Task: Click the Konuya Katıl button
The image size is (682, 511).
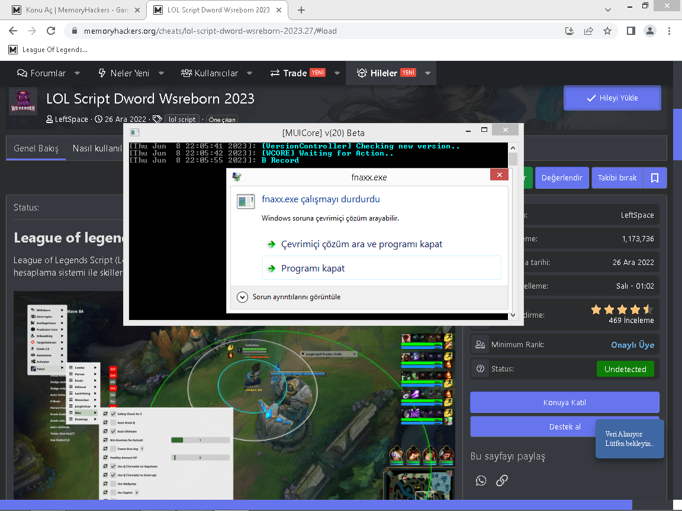Action: pyautogui.click(x=565, y=402)
